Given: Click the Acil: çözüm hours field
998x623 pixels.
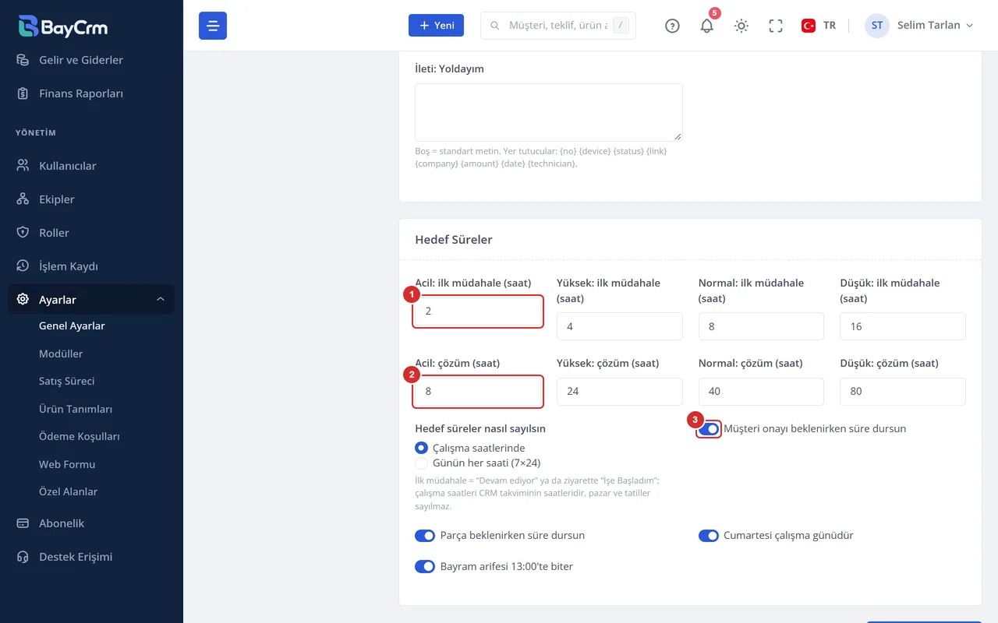Looking at the screenshot, I should click(x=478, y=392).
